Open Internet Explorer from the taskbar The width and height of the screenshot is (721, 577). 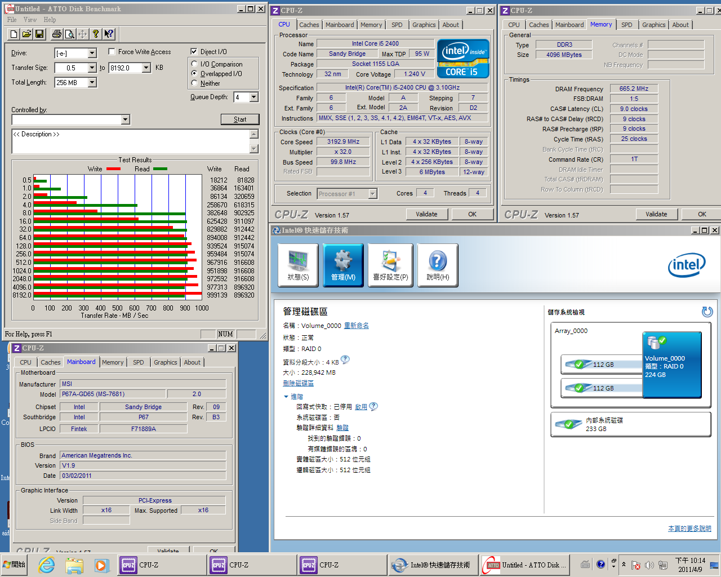(47, 565)
